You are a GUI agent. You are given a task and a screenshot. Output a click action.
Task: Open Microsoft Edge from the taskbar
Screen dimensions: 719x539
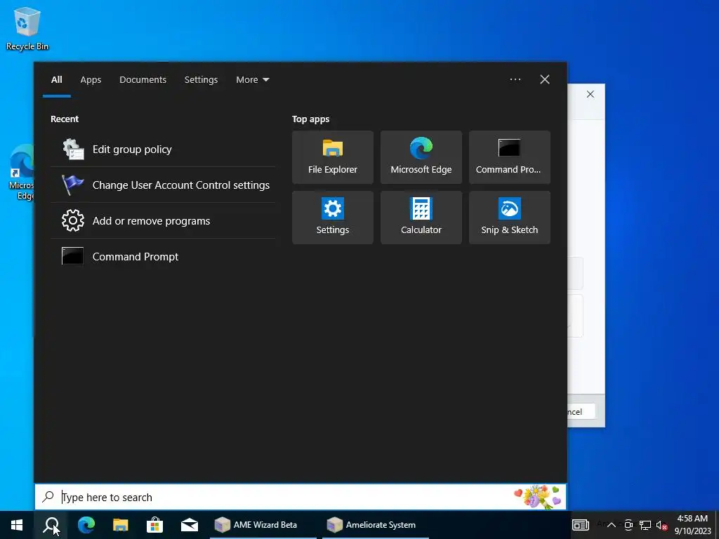(x=86, y=525)
